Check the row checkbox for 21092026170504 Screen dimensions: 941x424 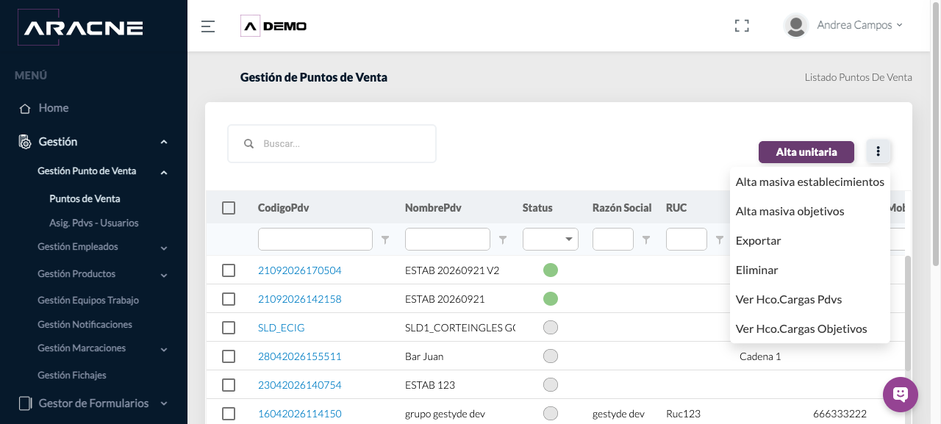coord(229,270)
